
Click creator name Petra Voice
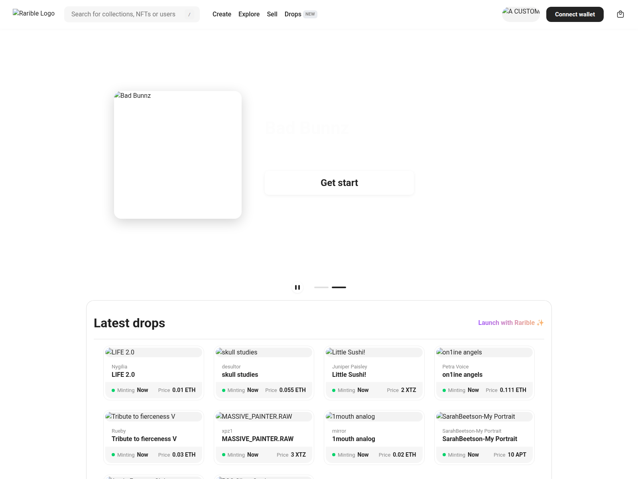click(x=455, y=367)
